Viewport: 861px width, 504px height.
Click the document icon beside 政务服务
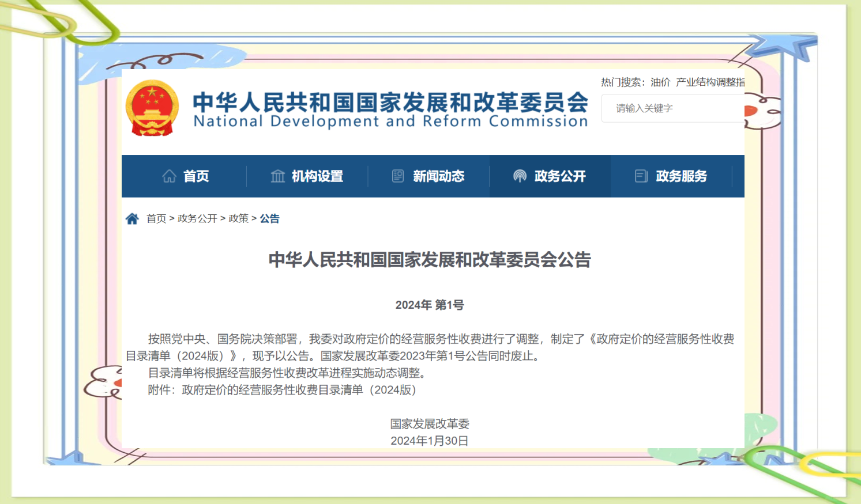(641, 176)
